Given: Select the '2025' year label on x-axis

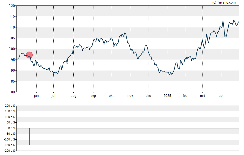Looking at the screenshot, I should (x=167, y=96).
